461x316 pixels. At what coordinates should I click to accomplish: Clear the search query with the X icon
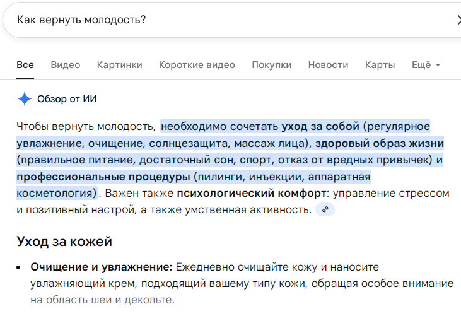(458, 20)
